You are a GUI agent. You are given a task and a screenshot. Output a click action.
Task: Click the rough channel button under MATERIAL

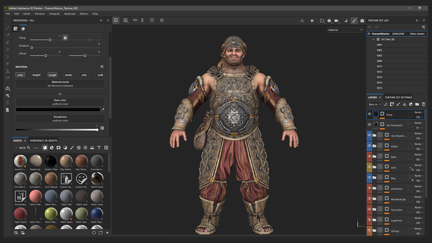point(52,75)
